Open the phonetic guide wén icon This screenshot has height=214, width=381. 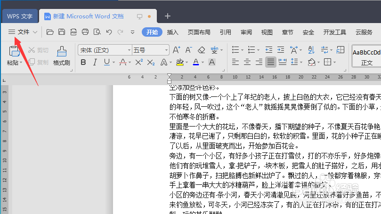point(215,50)
